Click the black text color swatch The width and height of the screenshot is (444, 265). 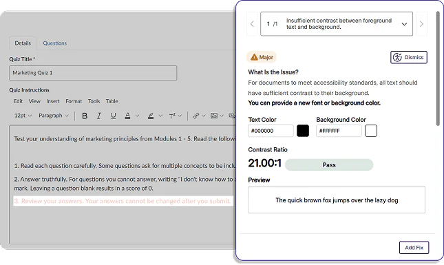pos(303,131)
